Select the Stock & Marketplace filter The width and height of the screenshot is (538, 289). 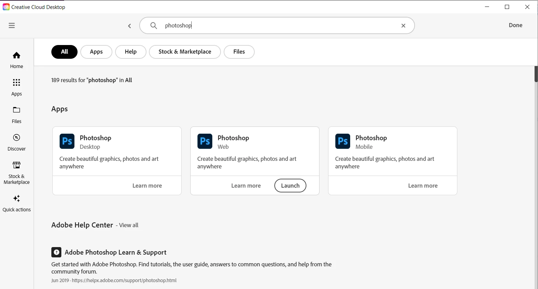click(185, 52)
